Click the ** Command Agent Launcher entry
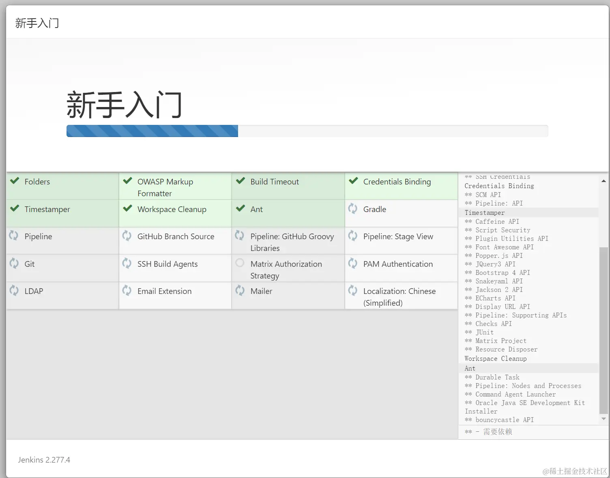610x478 pixels. click(510, 394)
